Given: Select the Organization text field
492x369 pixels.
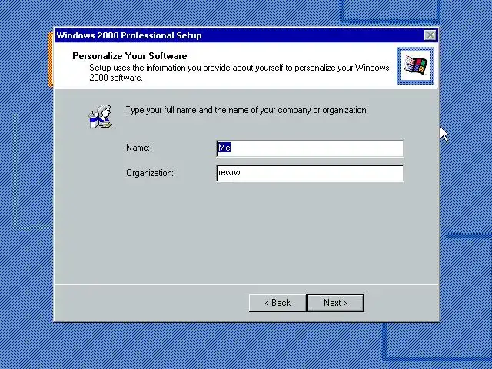Looking at the screenshot, I should (x=310, y=173).
